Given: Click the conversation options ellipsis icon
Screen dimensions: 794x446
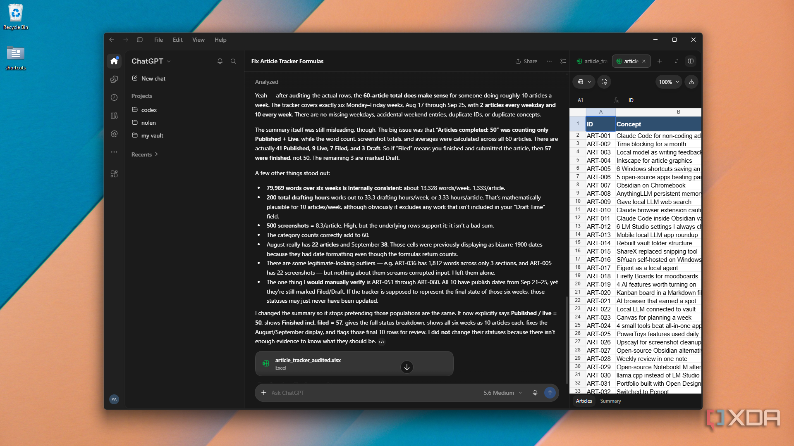Looking at the screenshot, I should point(549,61).
